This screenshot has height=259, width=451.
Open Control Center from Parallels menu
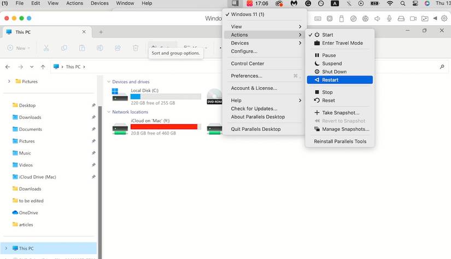(265, 64)
